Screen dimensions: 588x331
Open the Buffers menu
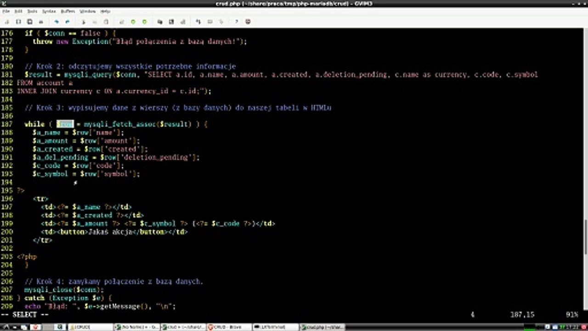68,11
